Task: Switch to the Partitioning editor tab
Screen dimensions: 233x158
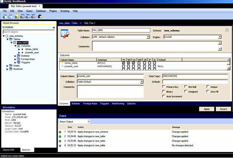Action: coord(118,103)
